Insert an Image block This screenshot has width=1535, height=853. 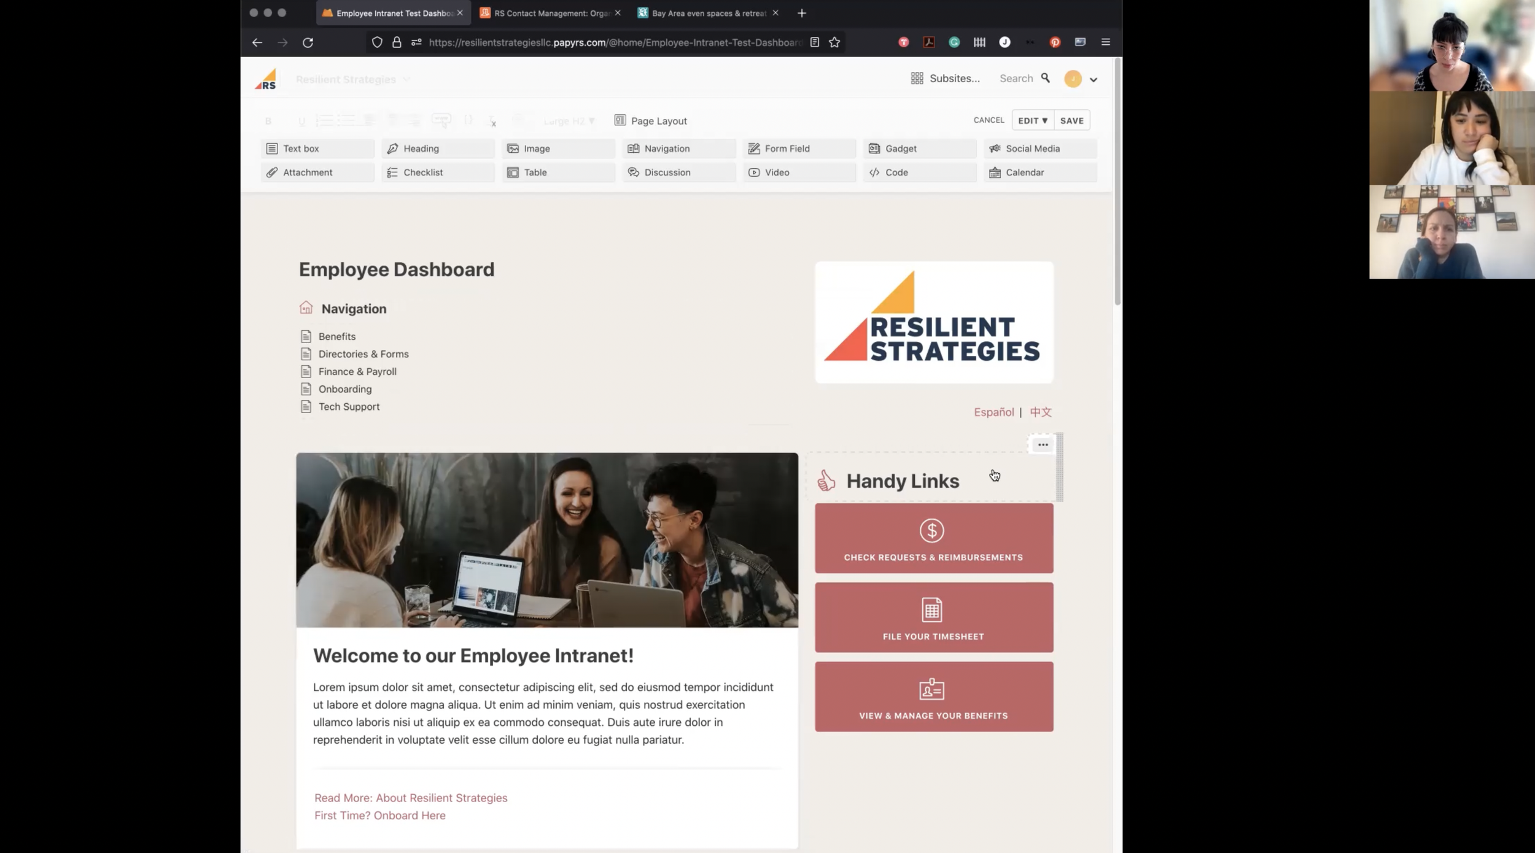tap(558, 149)
